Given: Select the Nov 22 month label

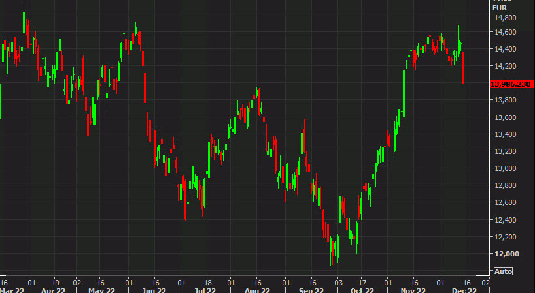Looking at the screenshot, I should click(x=413, y=290).
